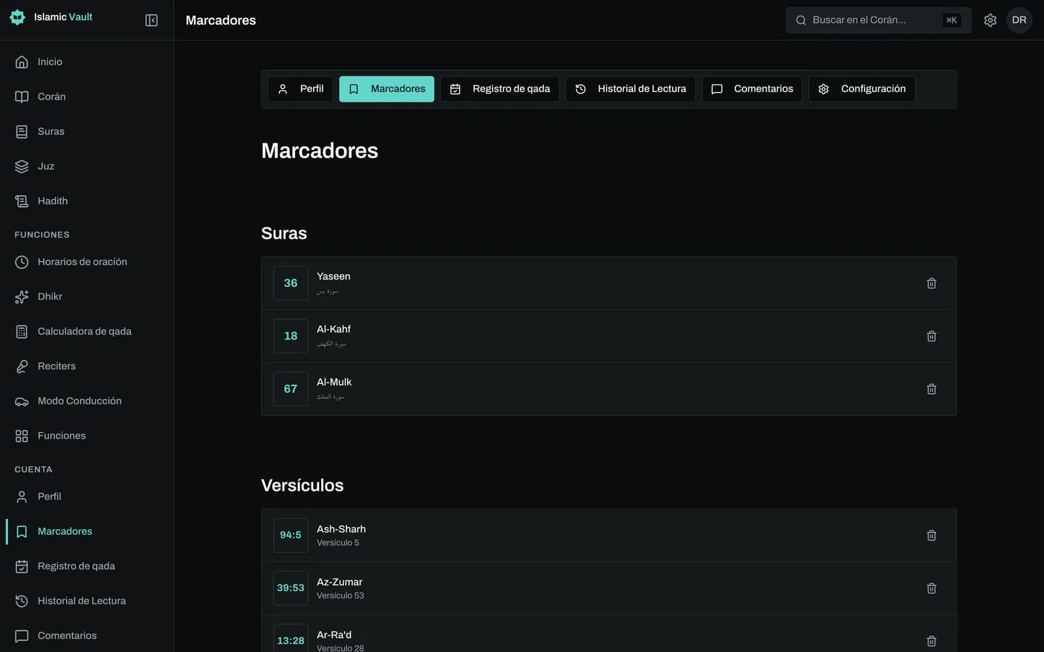Delete the Al-Kahf surah bookmark

(931, 336)
